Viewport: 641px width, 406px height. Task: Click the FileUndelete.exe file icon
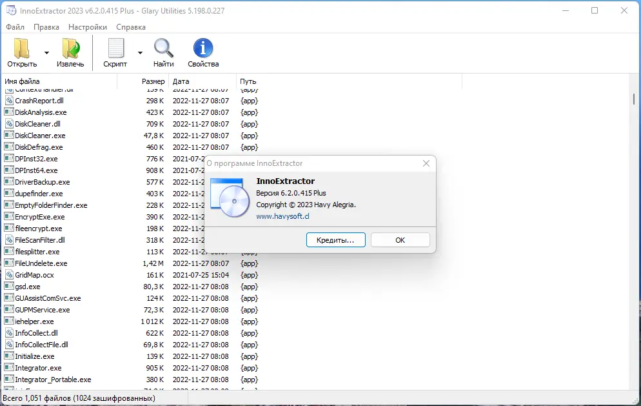click(x=9, y=263)
